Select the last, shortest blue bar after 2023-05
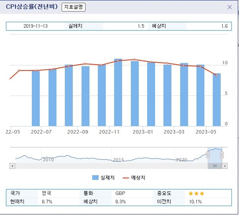Image resolution: width=239 pixels, height=216 pixels. coord(217,99)
